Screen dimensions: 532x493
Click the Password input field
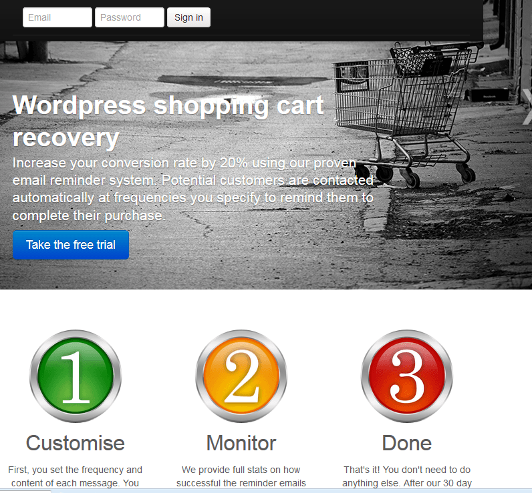click(x=130, y=17)
